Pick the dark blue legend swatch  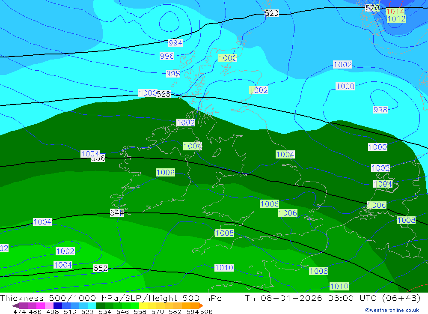[x=58, y=305]
